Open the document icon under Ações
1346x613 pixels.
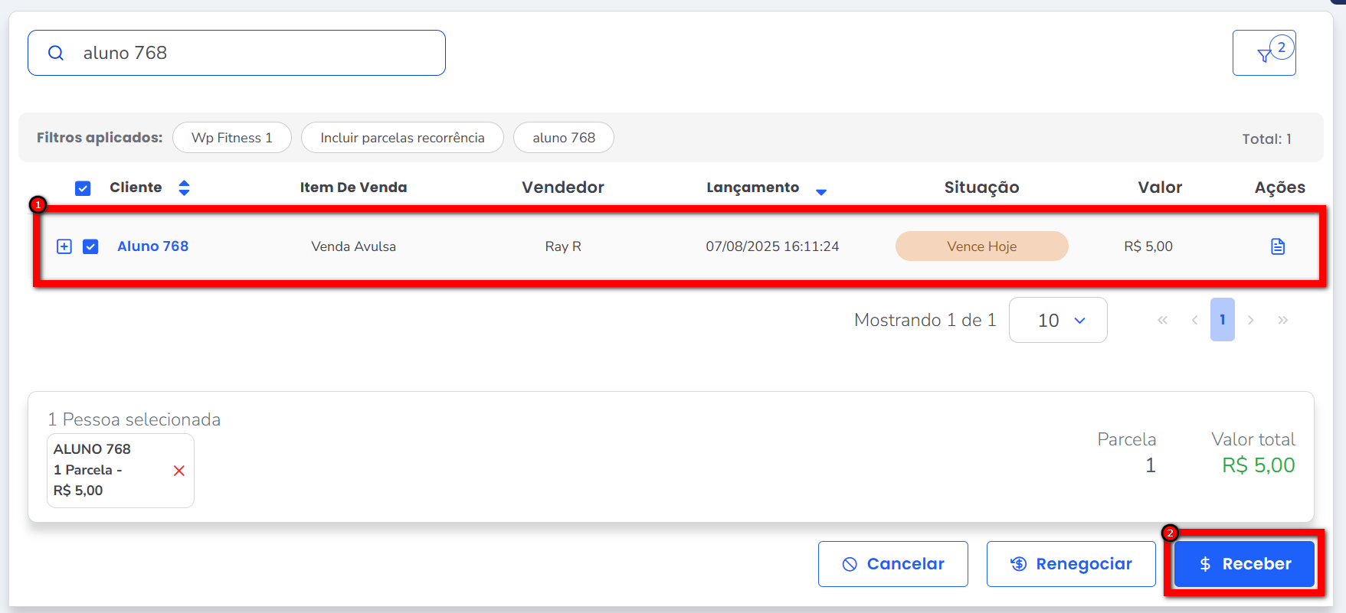point(1277,246)
